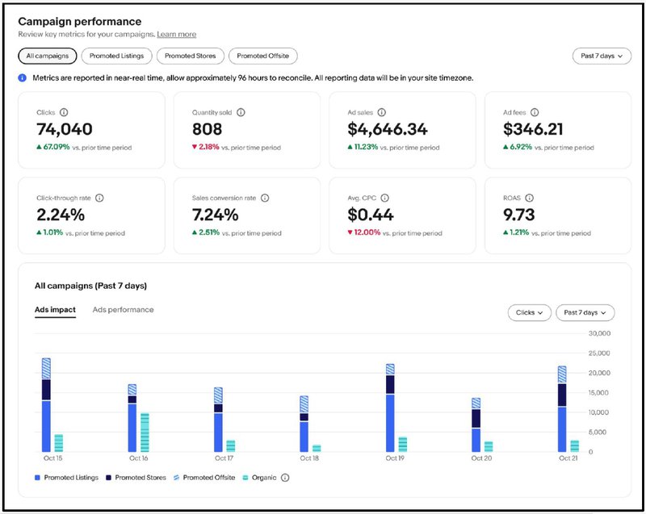
Task: Click the $0.44 average CPC value
Action: 371,215
